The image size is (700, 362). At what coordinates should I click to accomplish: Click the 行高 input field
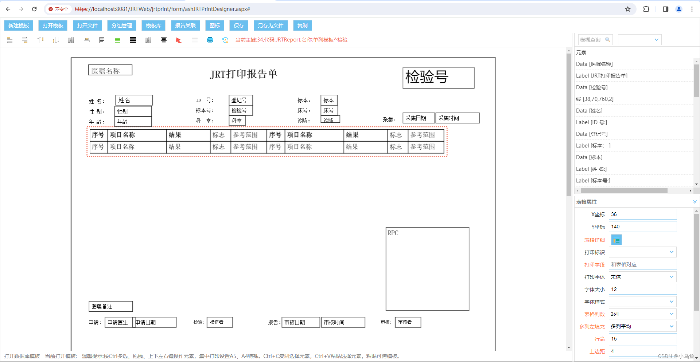pyautogui.click(x=643, y=339)
